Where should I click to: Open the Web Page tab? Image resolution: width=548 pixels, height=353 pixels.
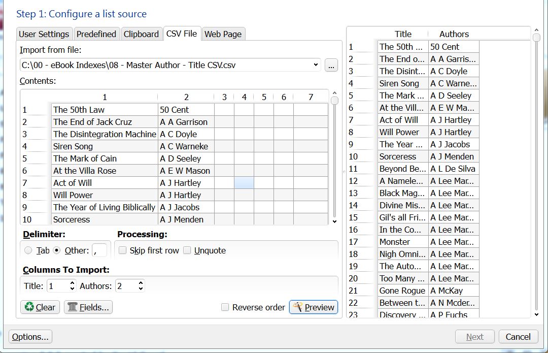223,34
